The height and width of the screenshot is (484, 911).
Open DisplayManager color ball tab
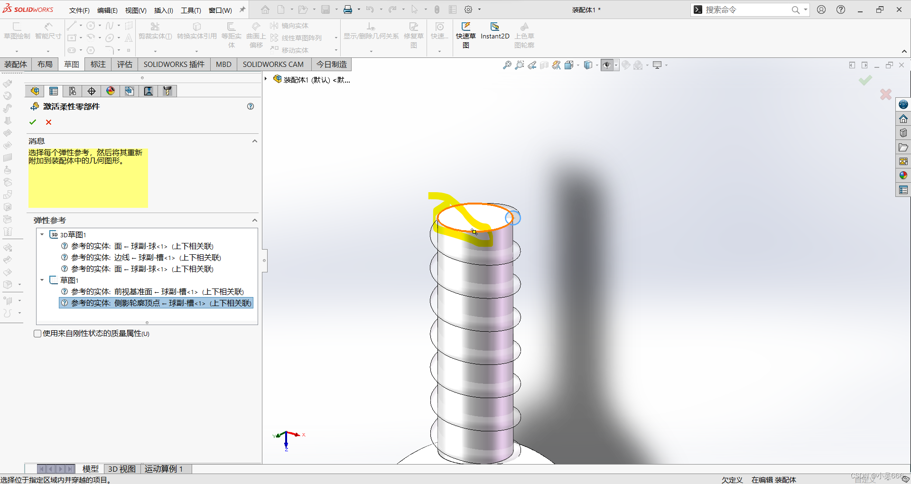coord(111,91)
